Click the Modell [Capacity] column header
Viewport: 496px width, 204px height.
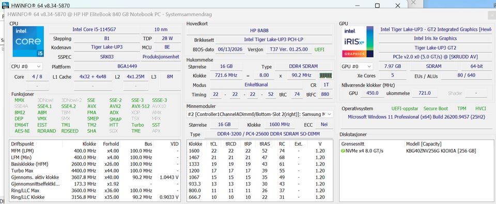(x=424, y=144)
